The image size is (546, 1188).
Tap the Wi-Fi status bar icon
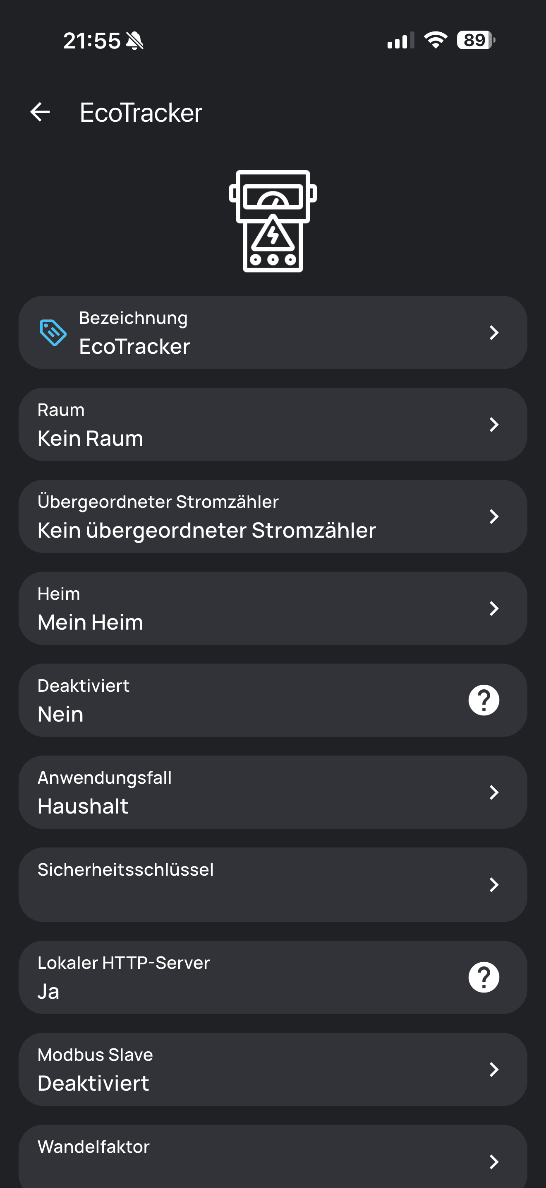pyautogui.click(x=435, y=40)
